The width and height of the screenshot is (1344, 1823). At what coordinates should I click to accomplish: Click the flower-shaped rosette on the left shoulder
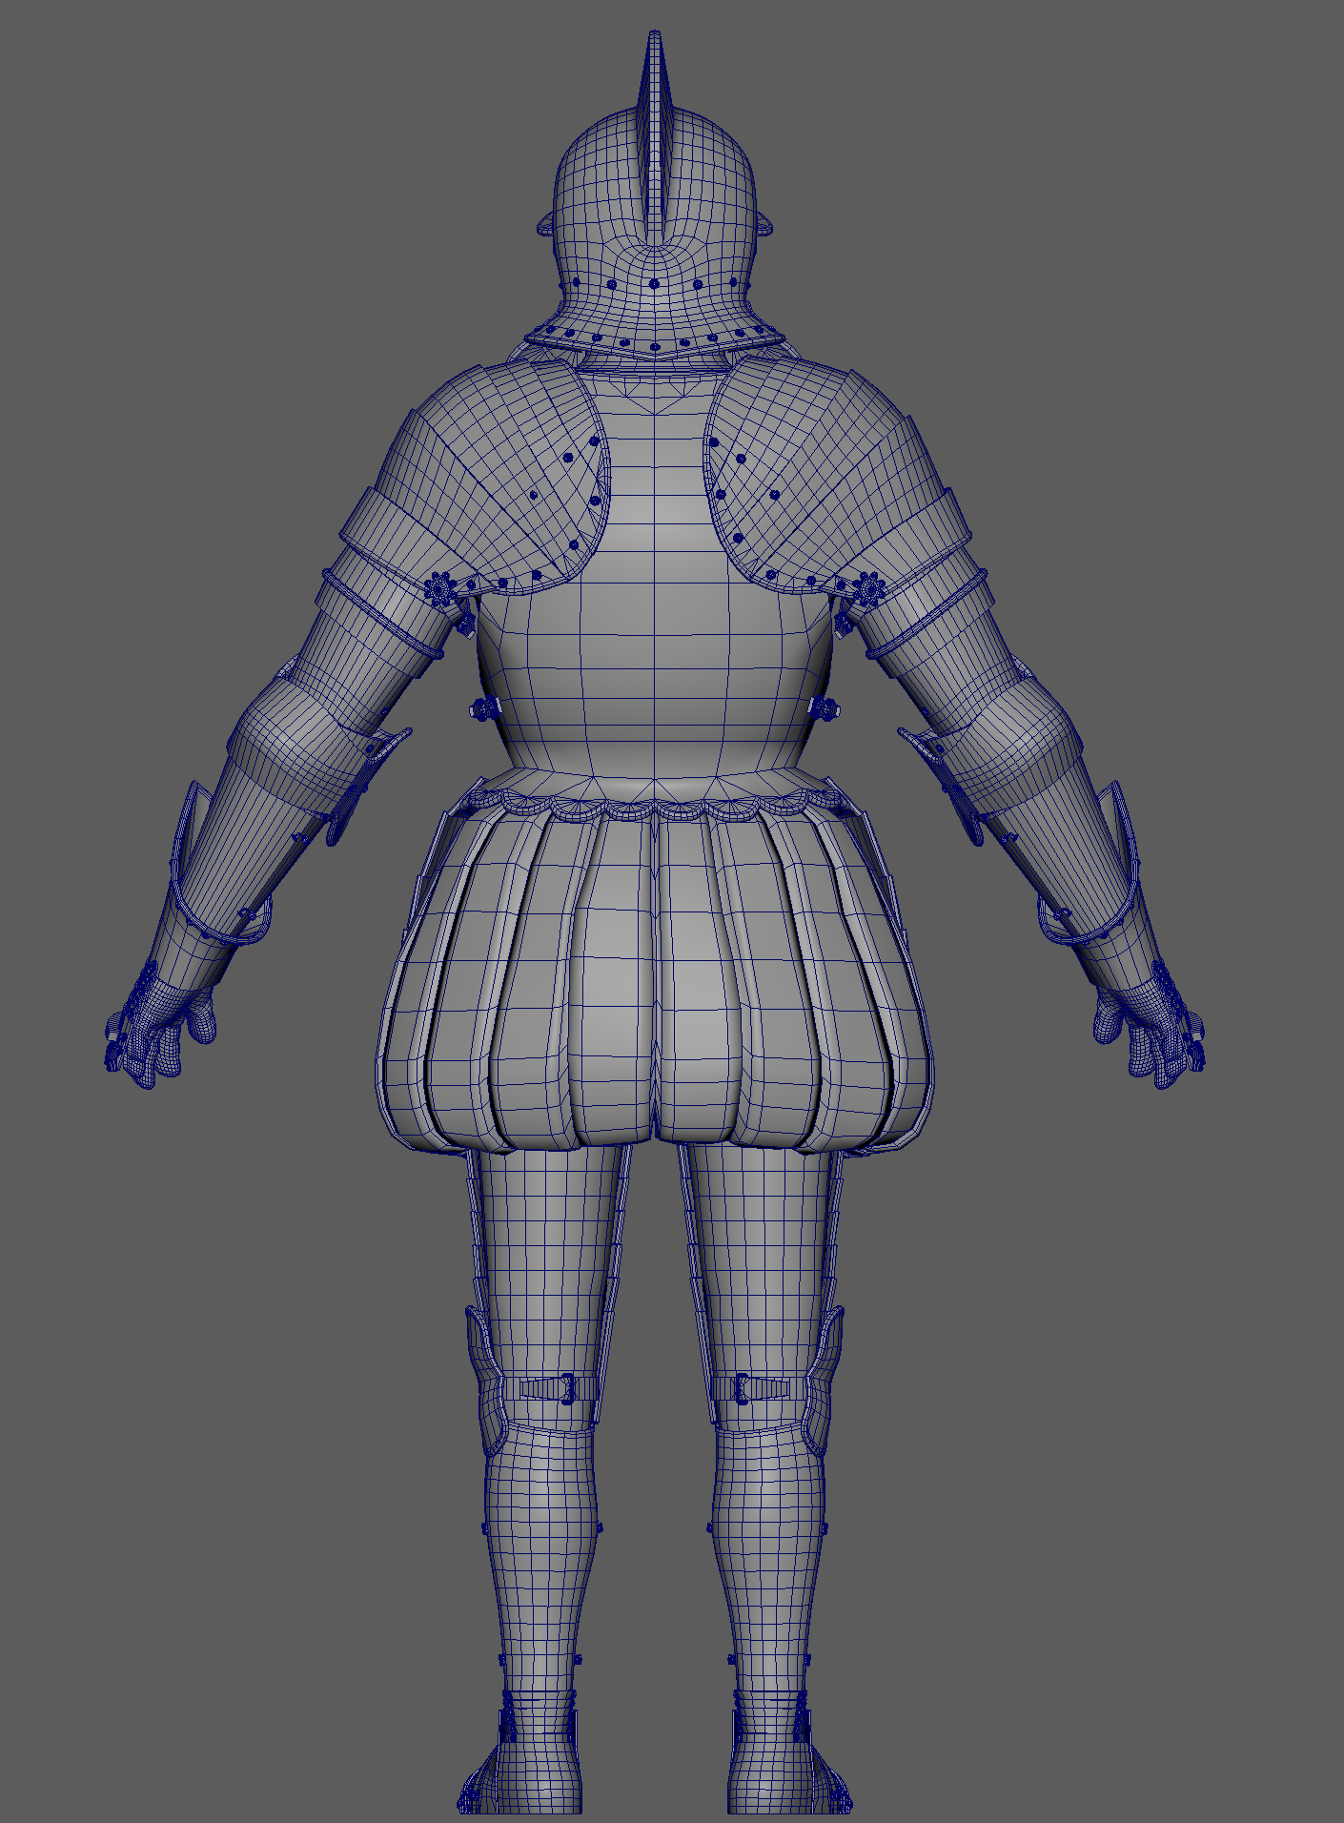[440, 588]
